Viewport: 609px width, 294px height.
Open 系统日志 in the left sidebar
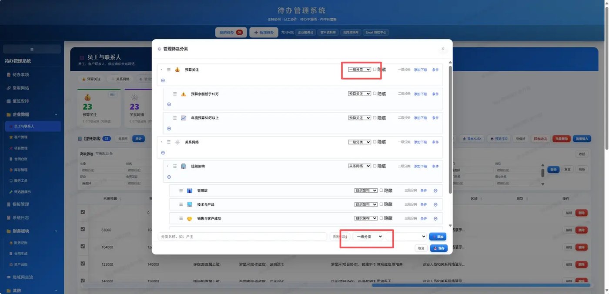pos(31,217)
